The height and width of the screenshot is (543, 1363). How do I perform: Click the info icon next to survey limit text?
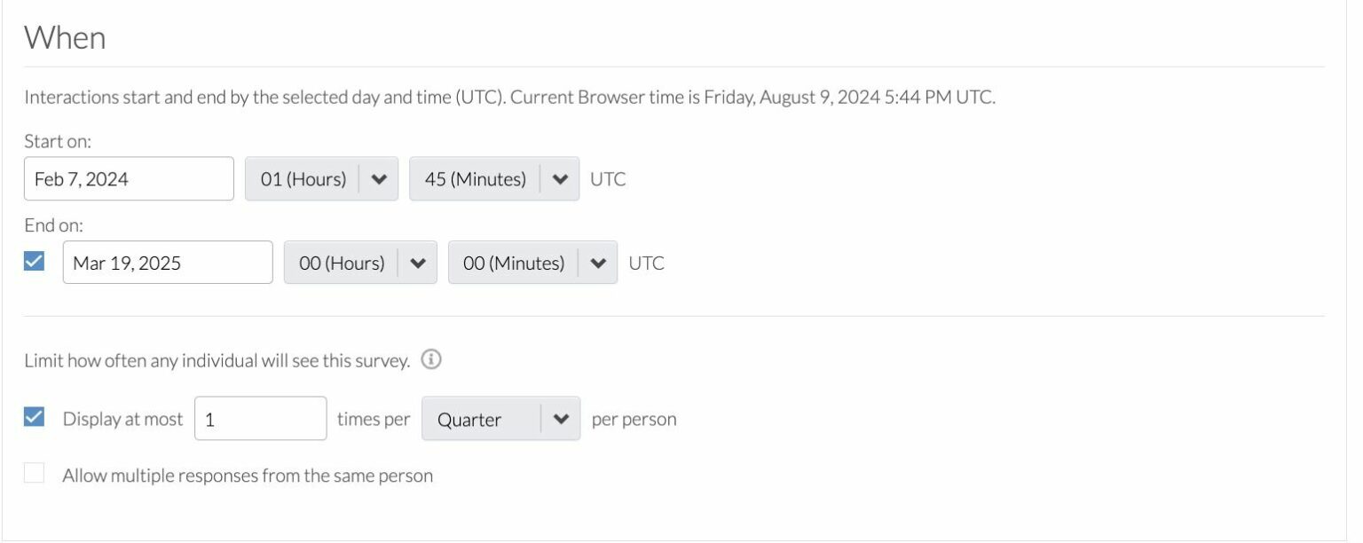432,359
